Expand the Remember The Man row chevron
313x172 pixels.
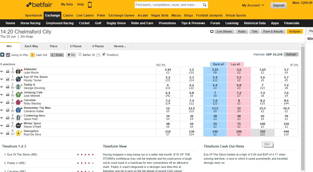point(2,110)
